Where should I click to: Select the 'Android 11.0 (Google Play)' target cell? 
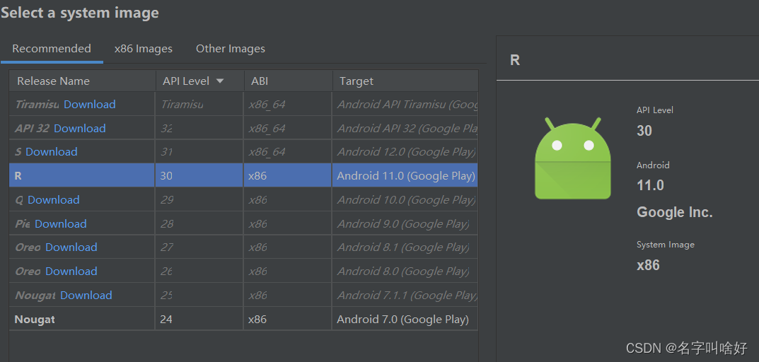click(x=405, y=175)
